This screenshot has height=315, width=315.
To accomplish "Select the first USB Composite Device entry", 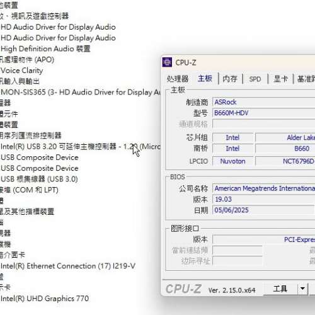I will click(x=40, y=157).
